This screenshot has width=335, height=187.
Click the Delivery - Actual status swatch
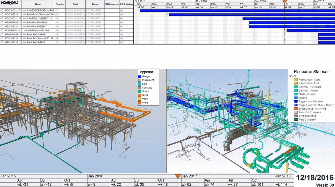pyautogui.click(x=296, y=90)
